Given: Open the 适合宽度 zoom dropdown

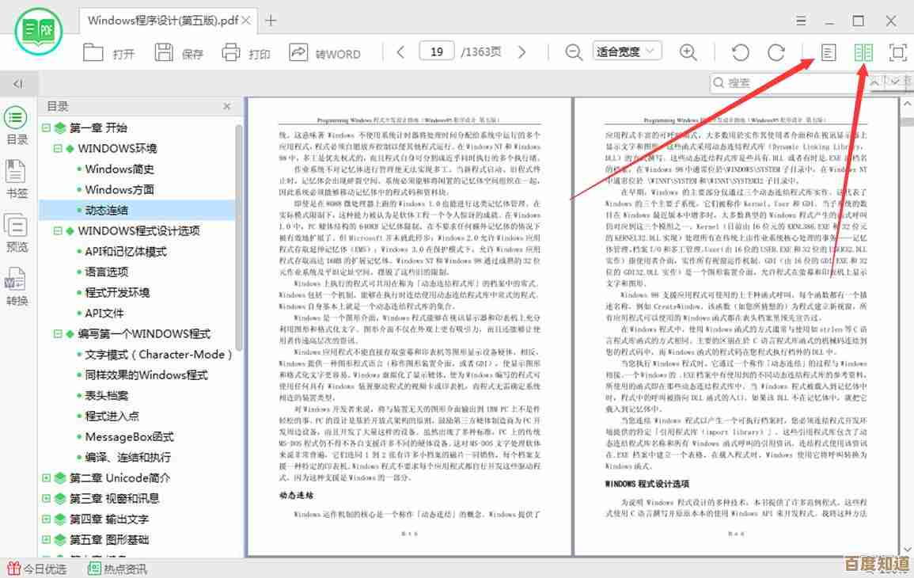Looking at the screenshot, I should 627,52.
